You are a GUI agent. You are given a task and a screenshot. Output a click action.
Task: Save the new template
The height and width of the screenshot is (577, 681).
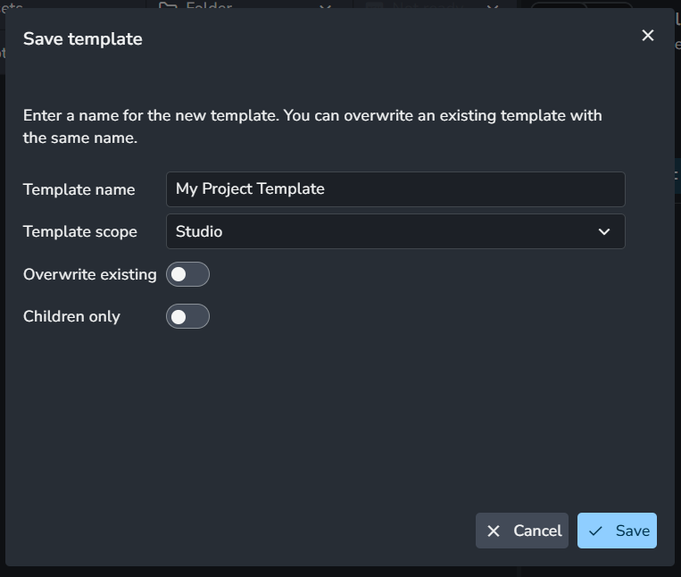617,531
